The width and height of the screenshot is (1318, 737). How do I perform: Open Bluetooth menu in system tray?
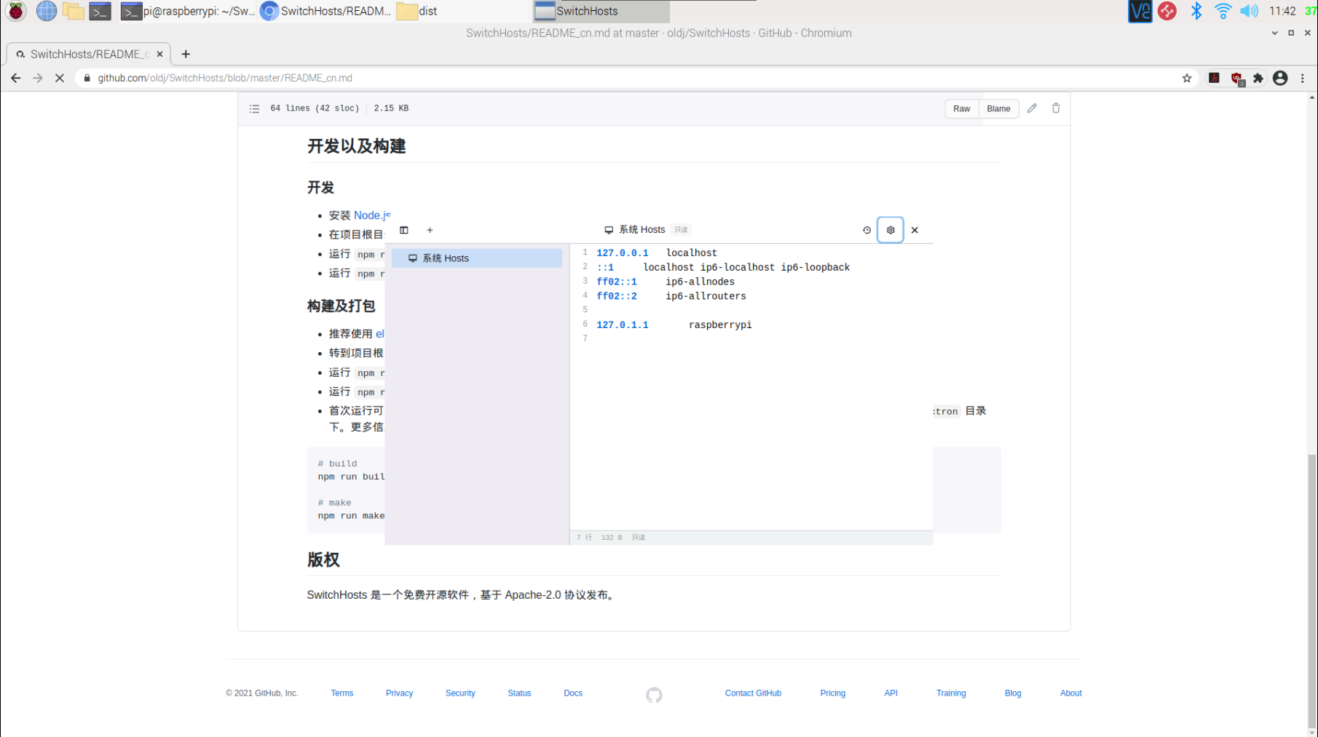point(1196,11)
